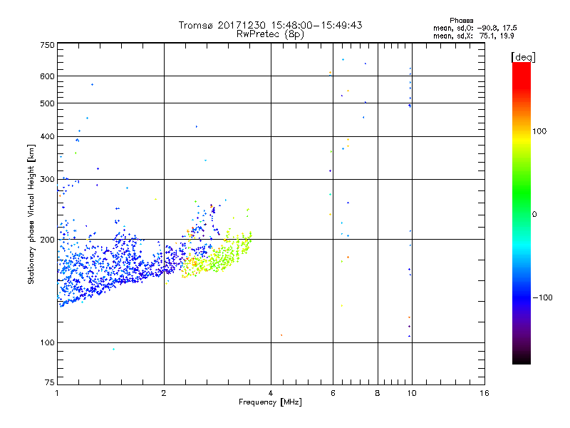Click the height axis label "500"
This screenshot has height=428, width=570.
click(x=47, y=103)
